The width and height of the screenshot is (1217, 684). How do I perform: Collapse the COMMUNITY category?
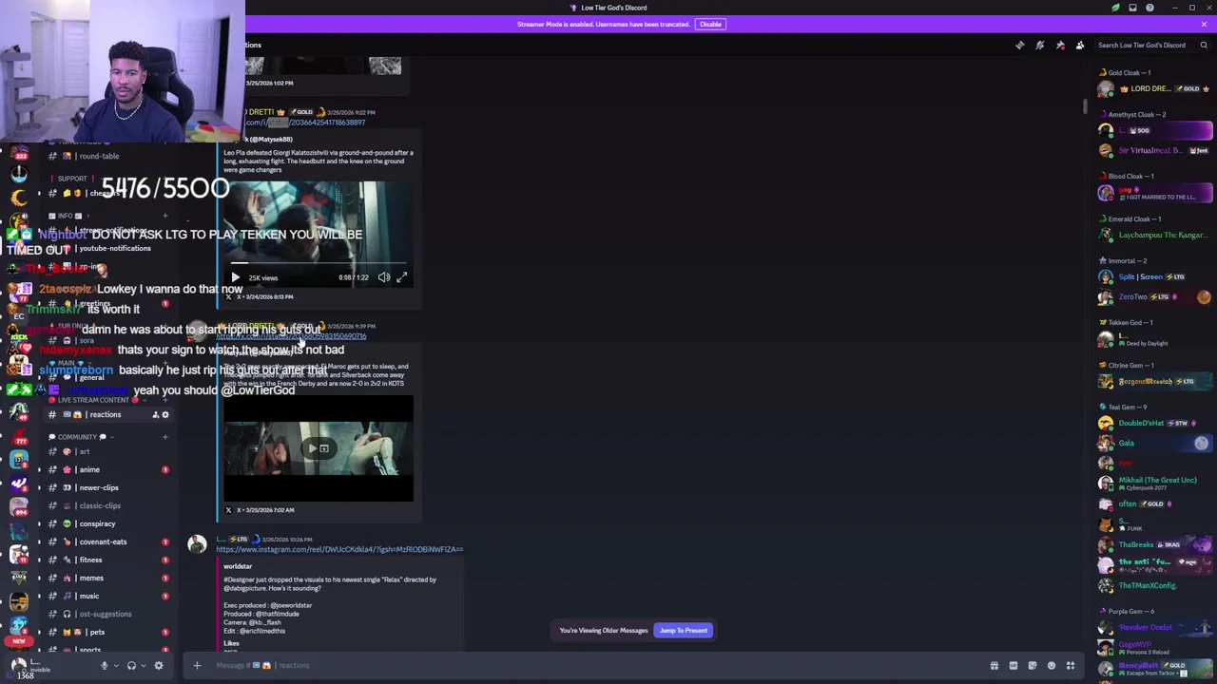(81, 437)
